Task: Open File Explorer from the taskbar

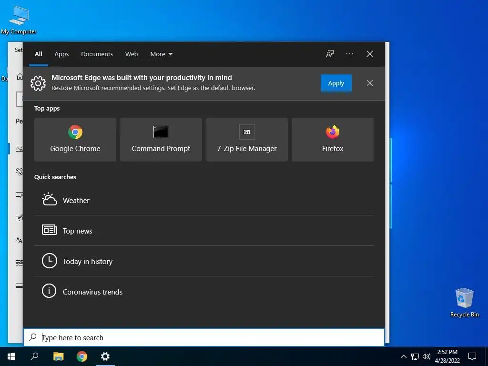Action: coord(58,356)
